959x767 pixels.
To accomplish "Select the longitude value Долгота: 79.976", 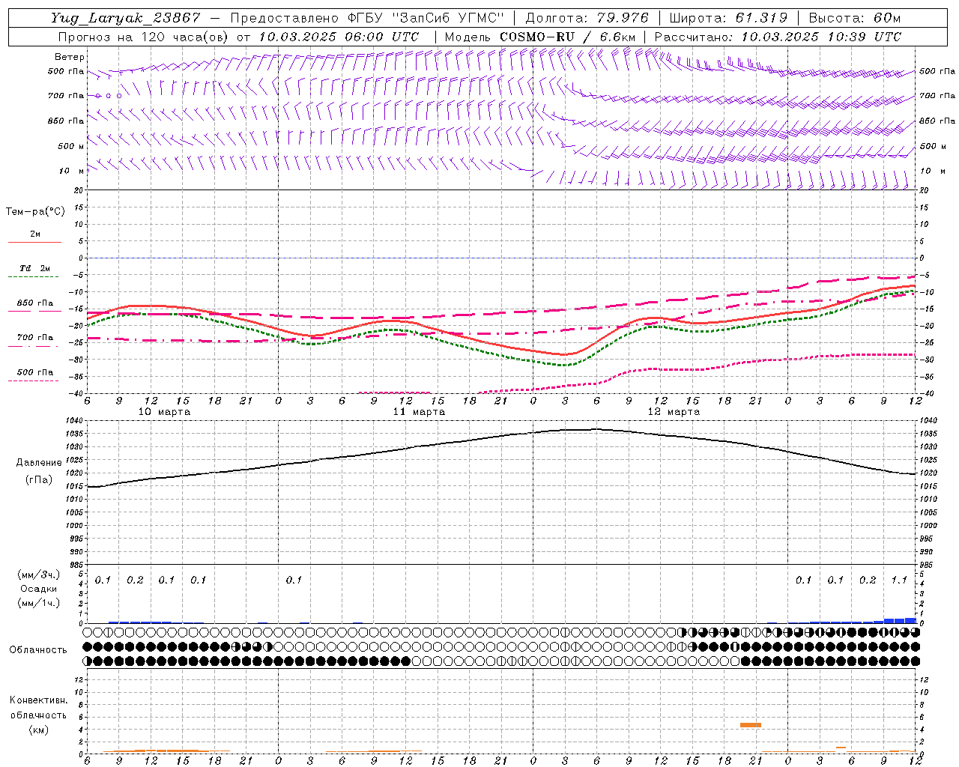I will pos(587,18).
